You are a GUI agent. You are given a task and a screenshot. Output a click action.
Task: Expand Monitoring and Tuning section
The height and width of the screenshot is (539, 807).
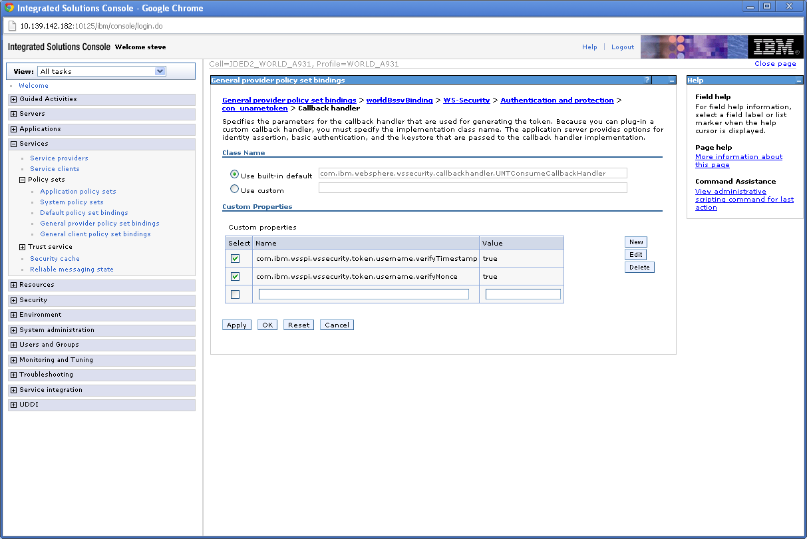[13, 360]
